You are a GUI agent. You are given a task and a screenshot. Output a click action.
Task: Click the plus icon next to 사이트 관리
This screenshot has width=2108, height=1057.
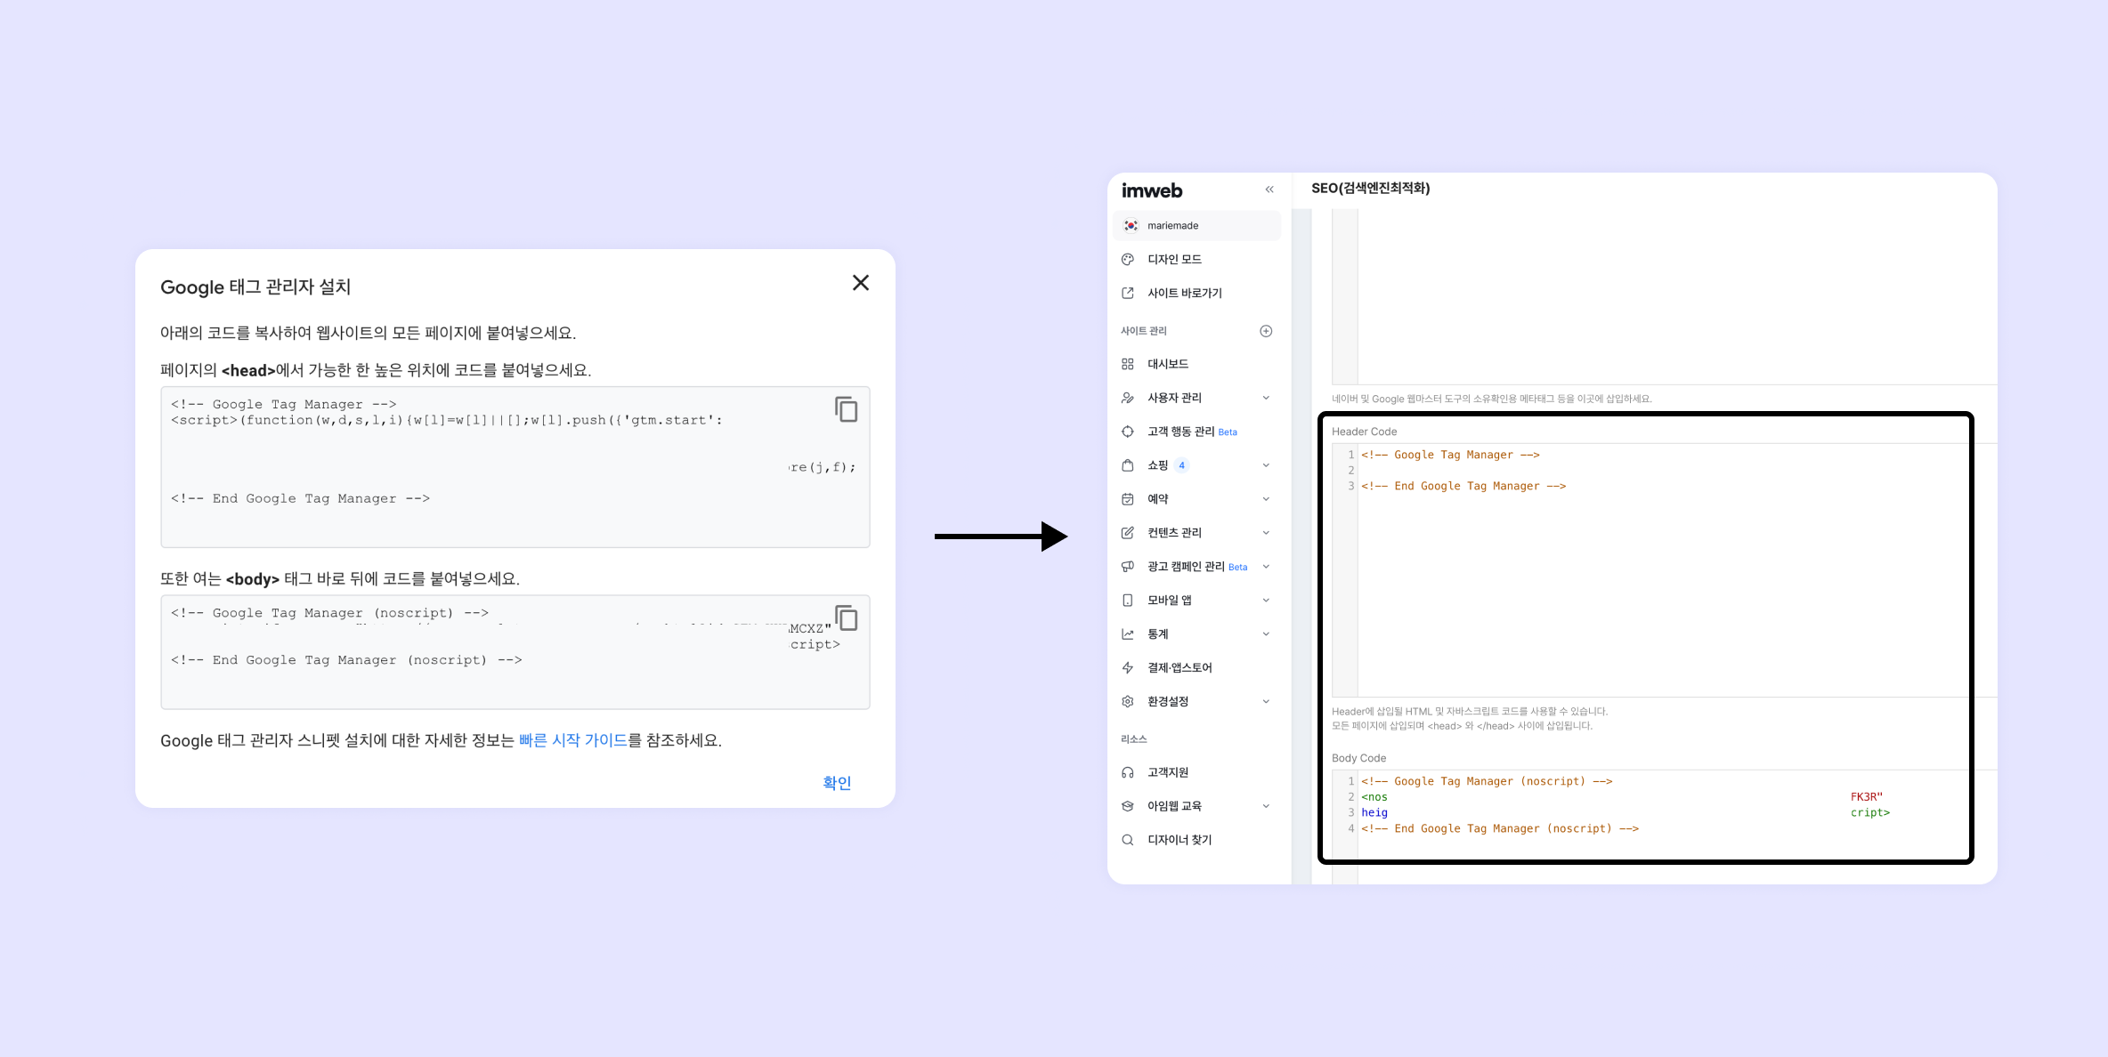[1266, 331]
